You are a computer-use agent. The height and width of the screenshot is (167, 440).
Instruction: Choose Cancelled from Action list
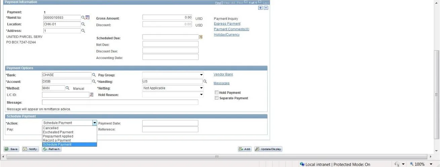70,128
